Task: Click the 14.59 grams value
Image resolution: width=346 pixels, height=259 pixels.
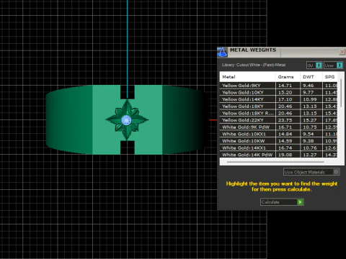Action: pos(285,141)
